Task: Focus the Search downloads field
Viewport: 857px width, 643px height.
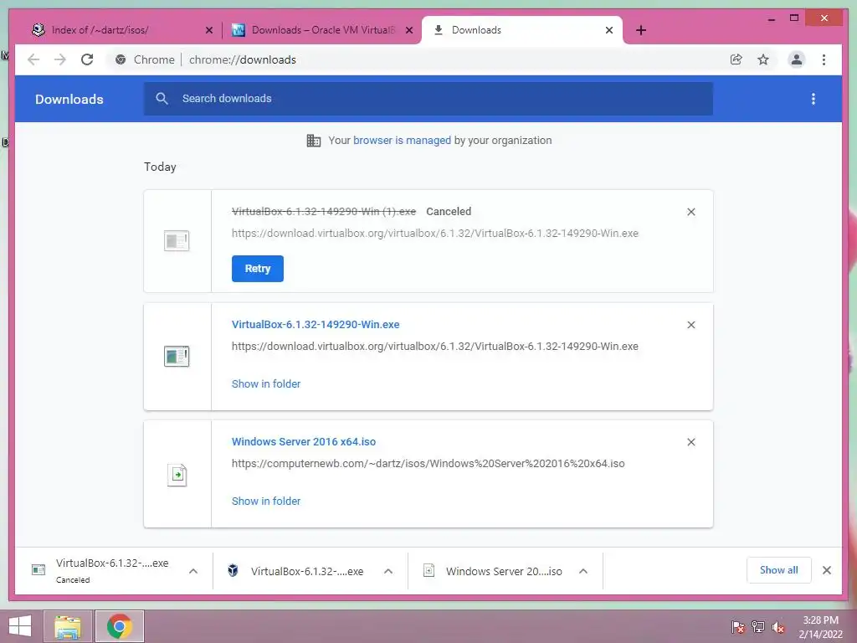Action: 428,99
